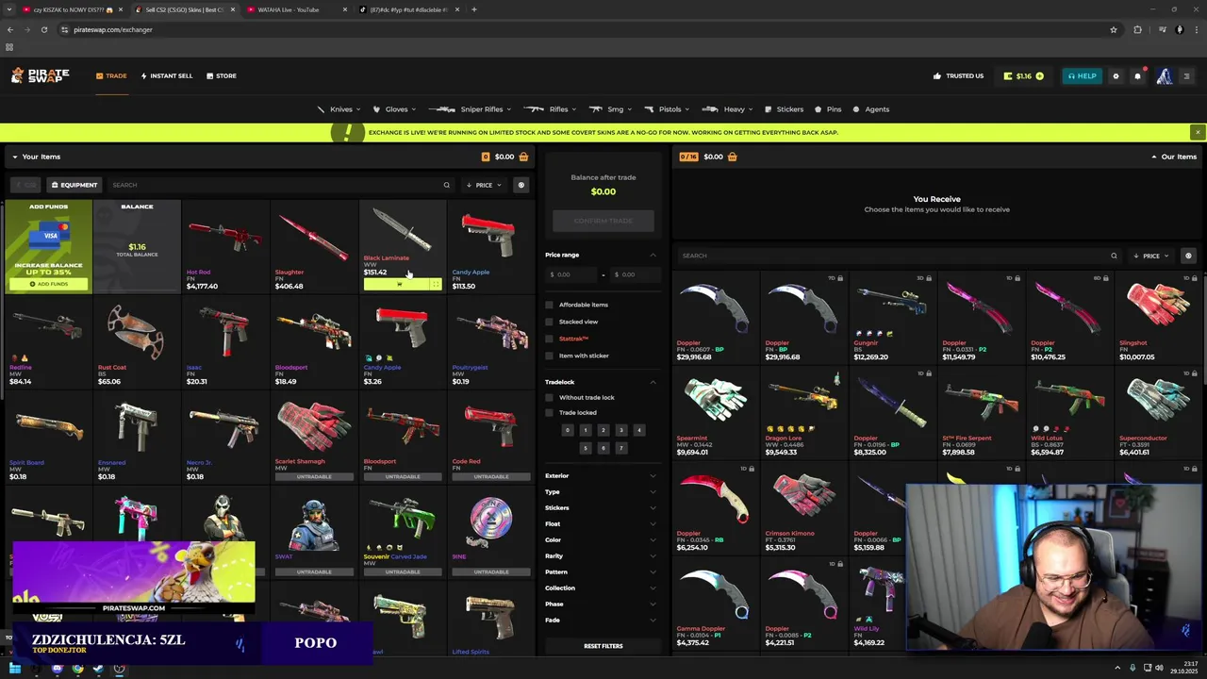Expand the Type filter
1207x679 pixels.
pyautogui.click(x=602, y=491)
